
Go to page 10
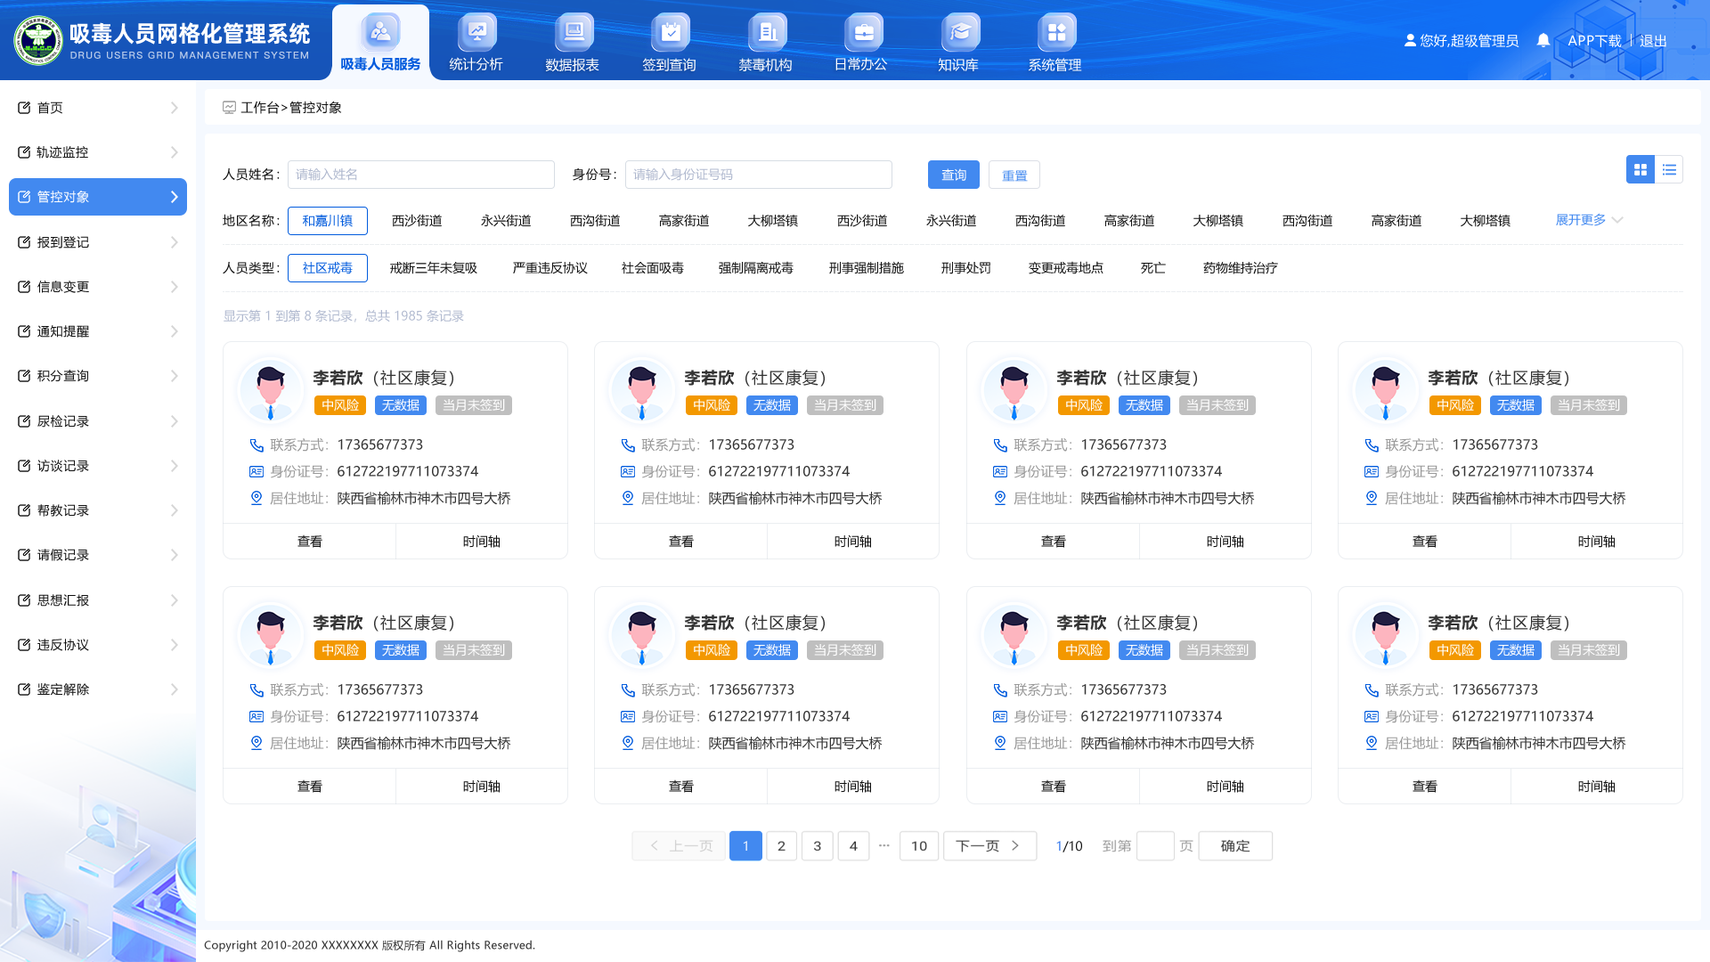919,846
